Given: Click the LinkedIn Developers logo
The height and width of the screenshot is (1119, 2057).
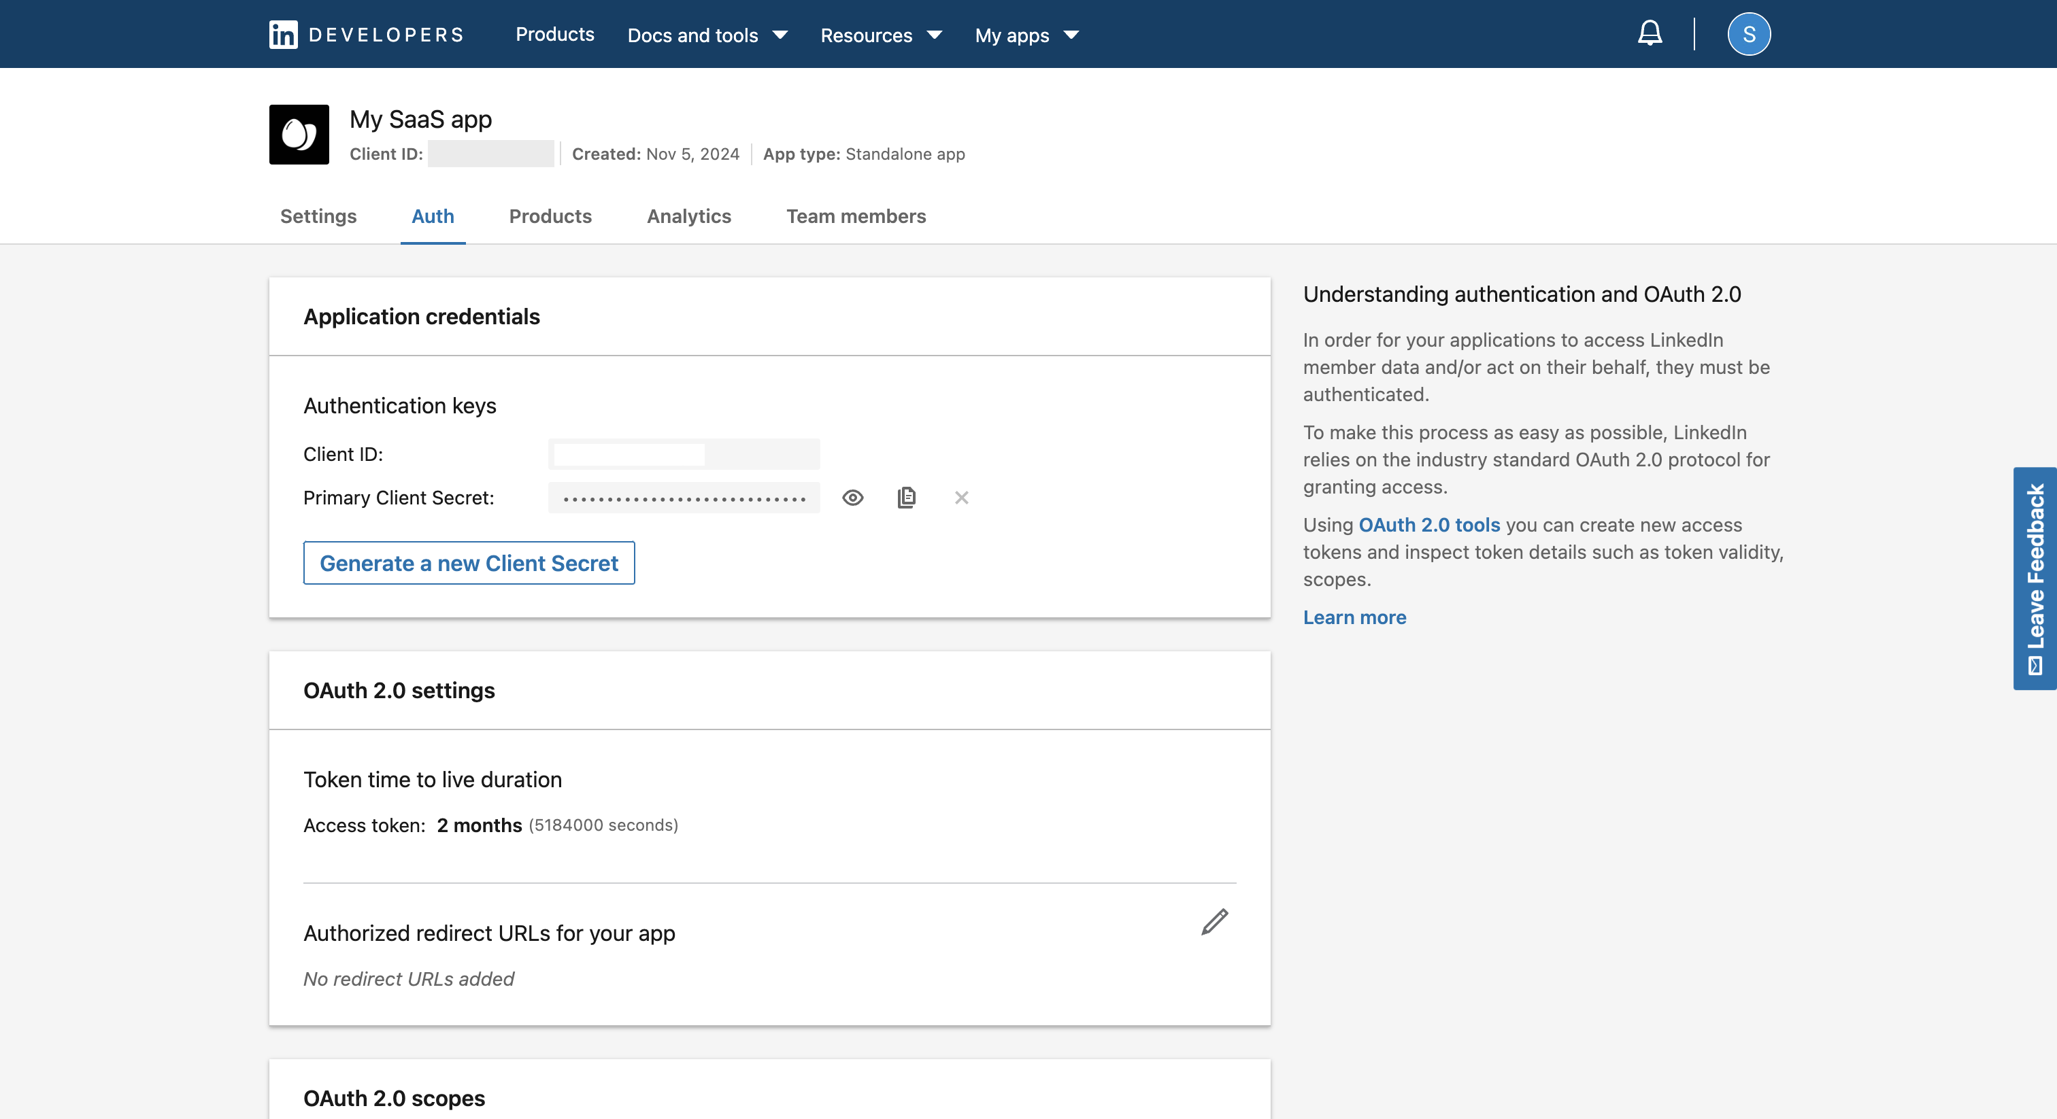Looking at the screenshot, I should tap(367, 34).
